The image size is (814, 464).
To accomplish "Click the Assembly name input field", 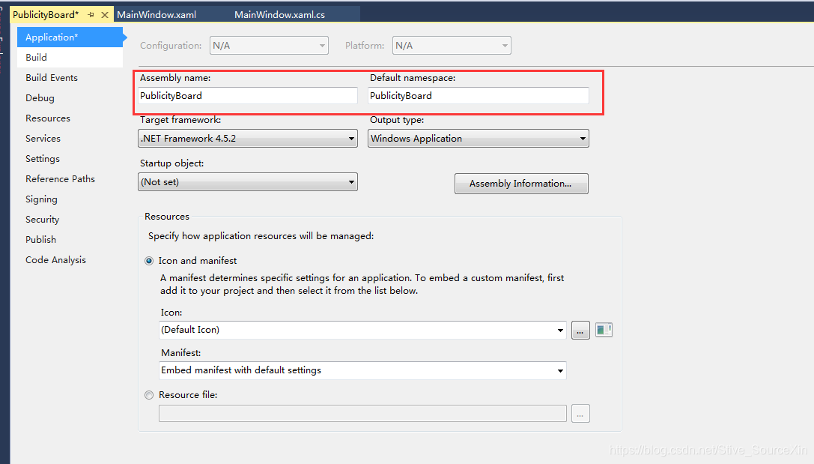I will point(248,96).
